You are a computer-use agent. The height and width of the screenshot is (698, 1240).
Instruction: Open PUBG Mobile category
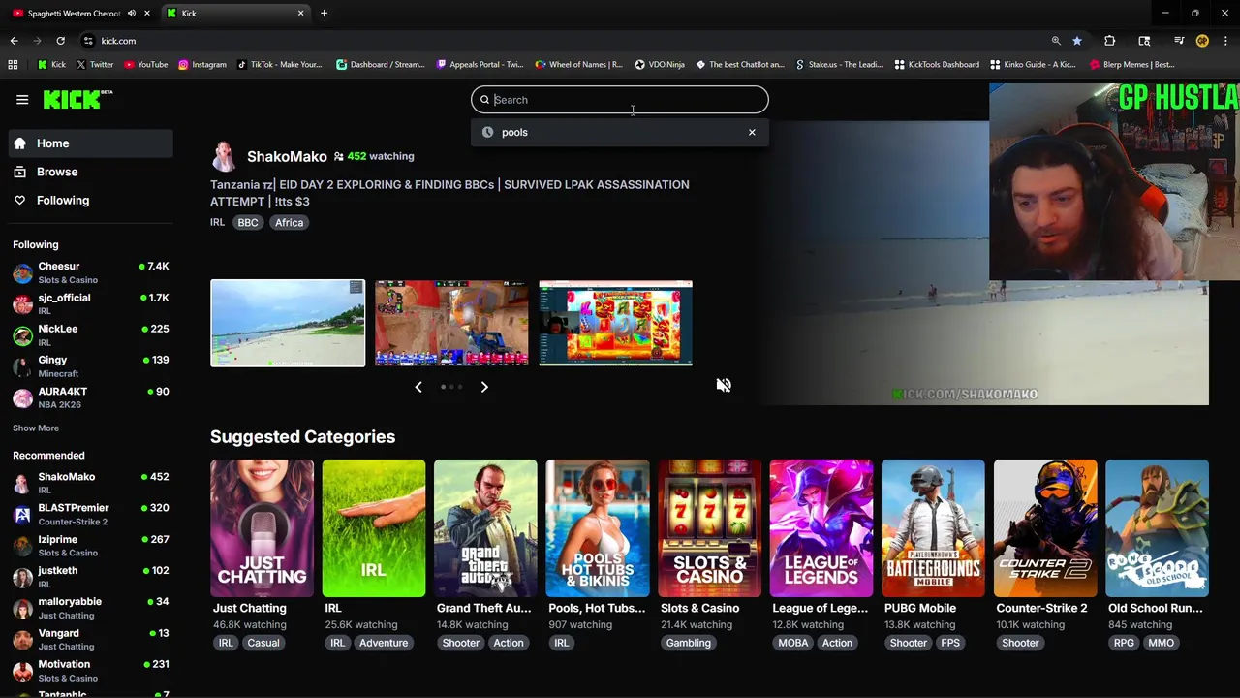tap(933, 528)
